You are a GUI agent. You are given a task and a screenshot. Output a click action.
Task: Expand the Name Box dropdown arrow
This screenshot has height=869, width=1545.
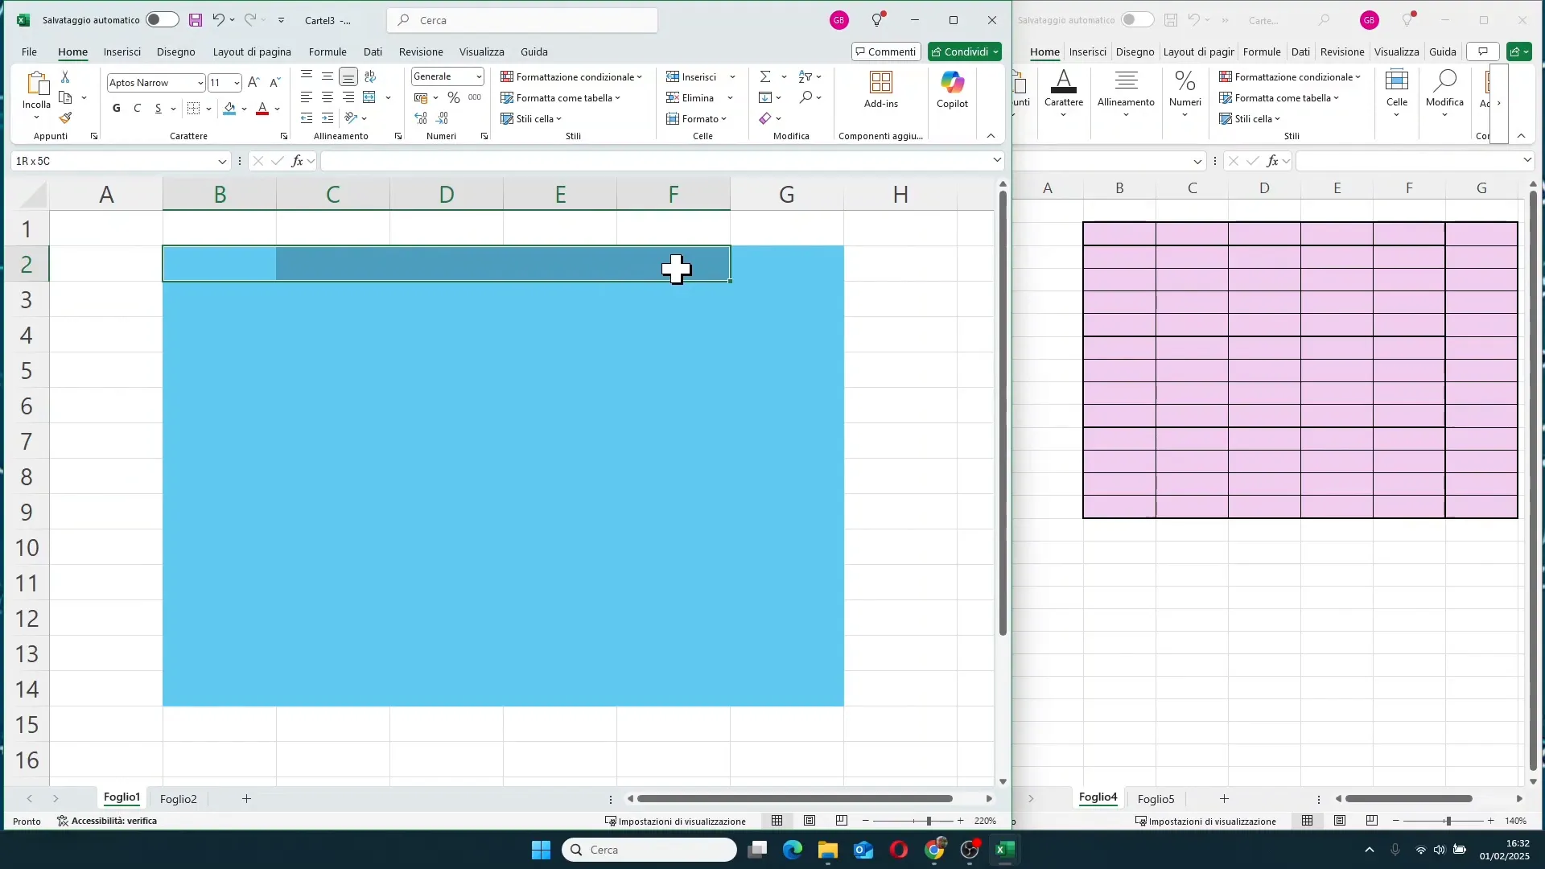point(222,162)
